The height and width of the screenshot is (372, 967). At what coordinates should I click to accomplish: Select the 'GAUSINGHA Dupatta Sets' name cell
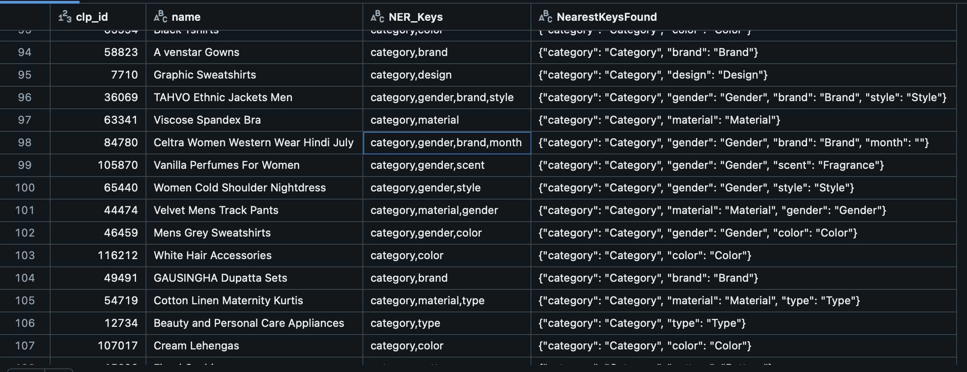pos(220,278)
